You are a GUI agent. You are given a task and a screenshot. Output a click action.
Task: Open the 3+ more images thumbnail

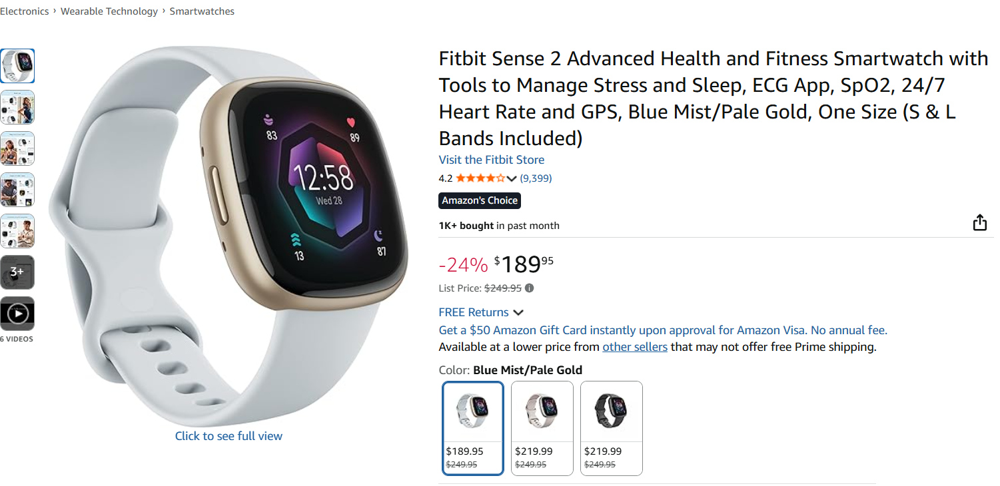[17, 272]
